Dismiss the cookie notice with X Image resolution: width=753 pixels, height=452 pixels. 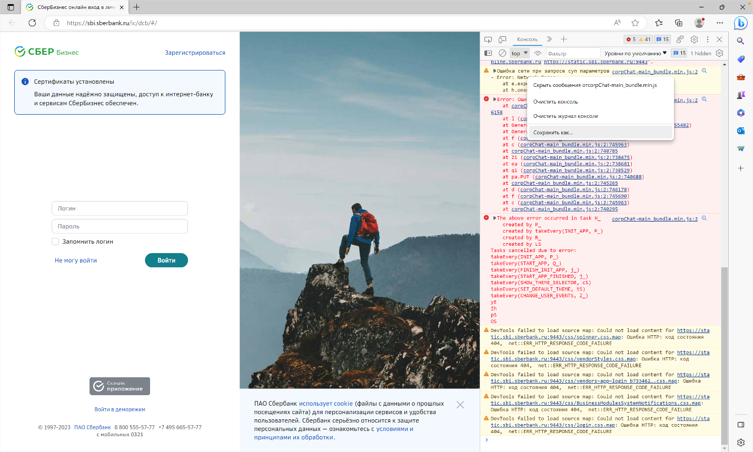pos(460,405)
